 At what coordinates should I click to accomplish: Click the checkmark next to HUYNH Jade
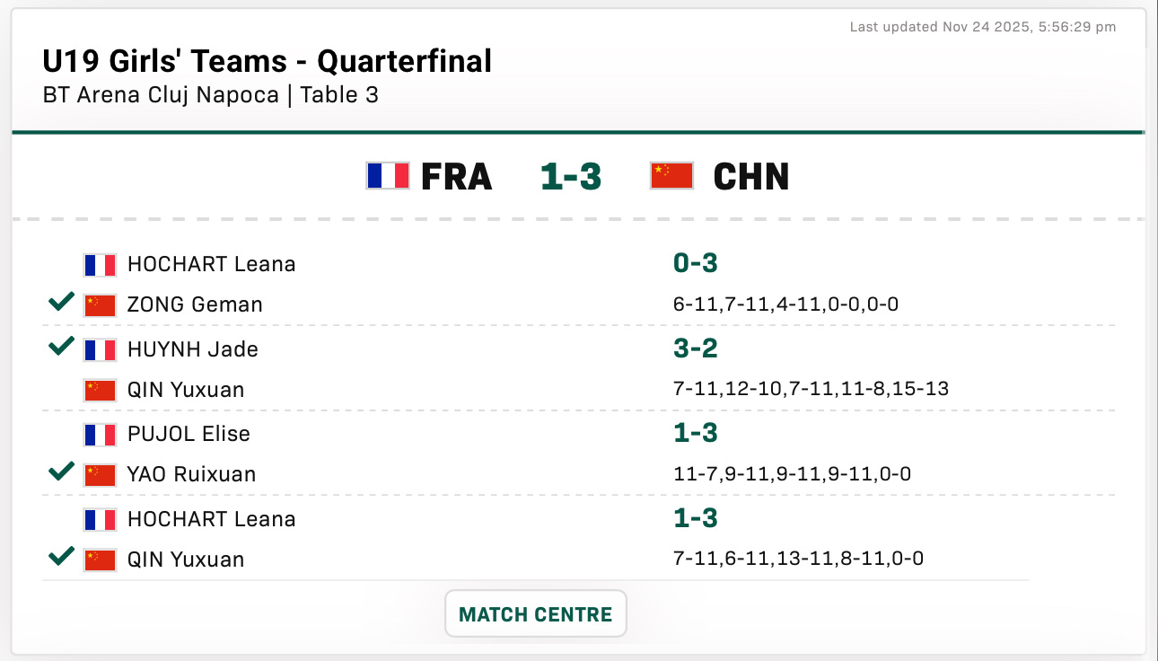[x=59, y=346]
